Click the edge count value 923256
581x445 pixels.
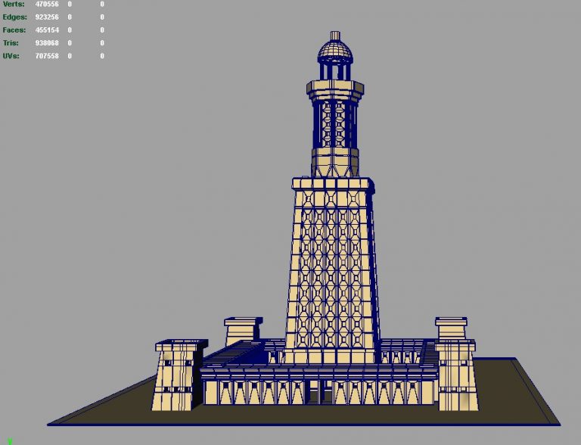[x=47, y=17]
